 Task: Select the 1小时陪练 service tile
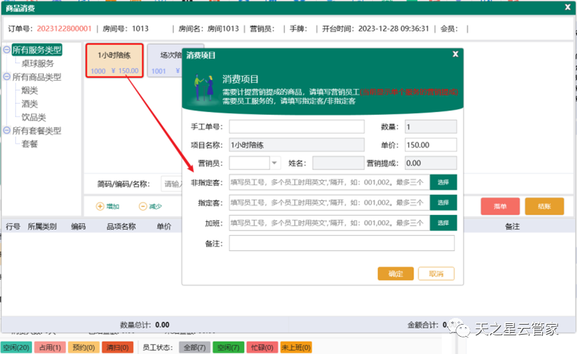pos(114,62)
